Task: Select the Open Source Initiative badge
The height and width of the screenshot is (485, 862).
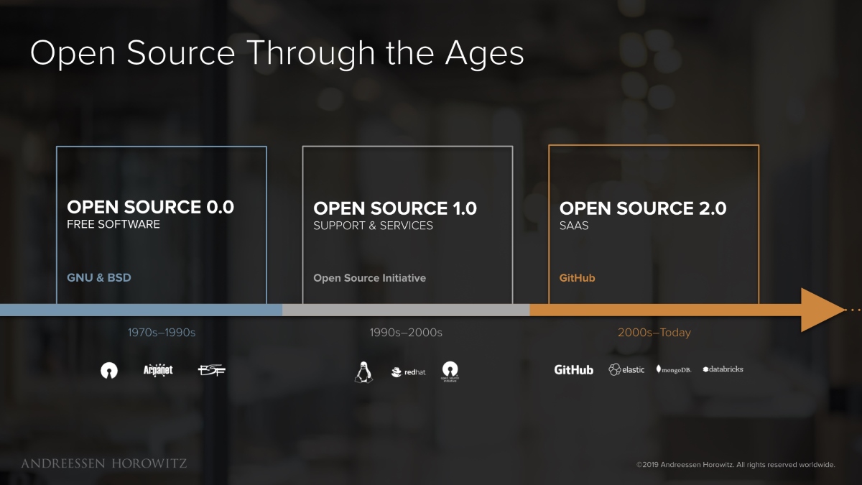Action: 451,371
